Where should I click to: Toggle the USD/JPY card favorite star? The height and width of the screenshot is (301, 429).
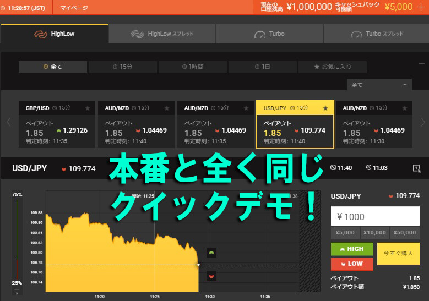point(325,108)
